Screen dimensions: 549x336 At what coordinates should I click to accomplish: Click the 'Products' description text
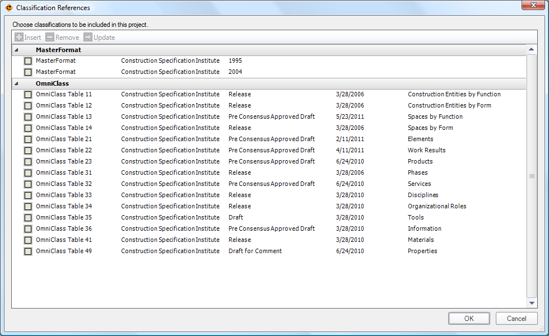(x=420, y=162)
